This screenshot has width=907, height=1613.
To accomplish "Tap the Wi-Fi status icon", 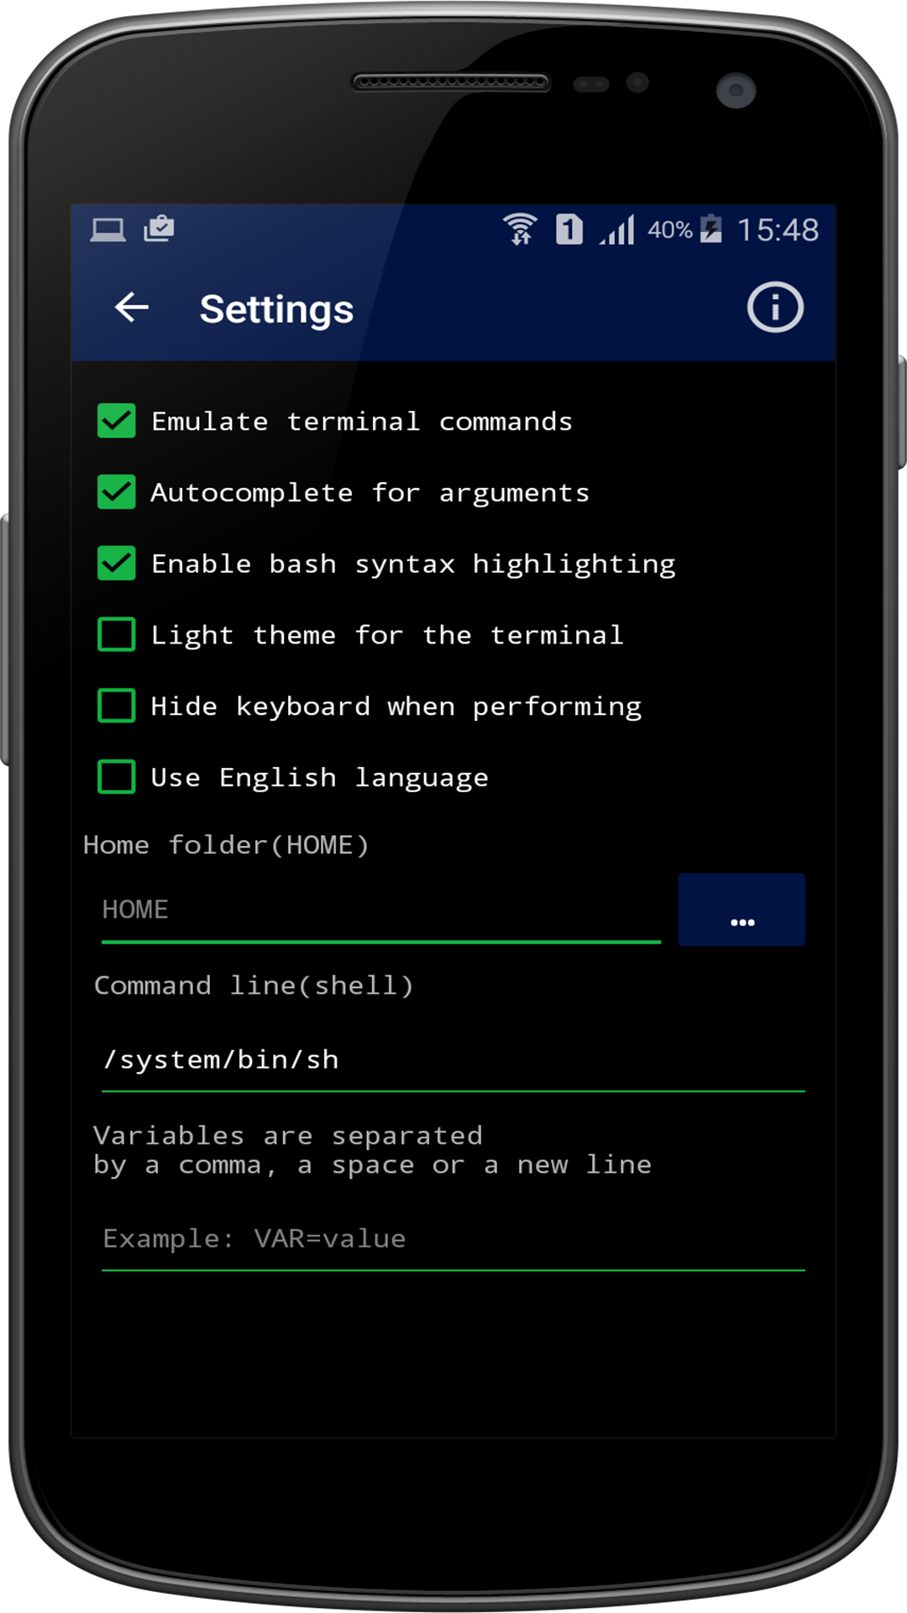I will coord(520,229).
